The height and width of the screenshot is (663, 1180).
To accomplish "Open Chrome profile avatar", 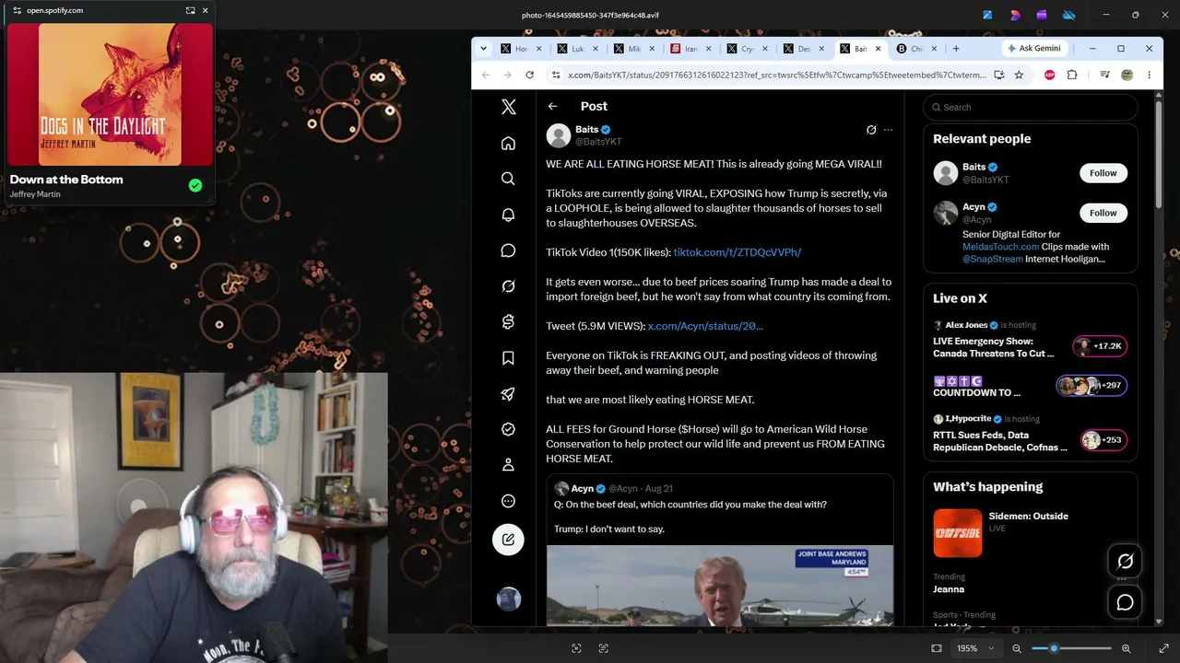I will pyautogui.click(x=1127, y=75).
